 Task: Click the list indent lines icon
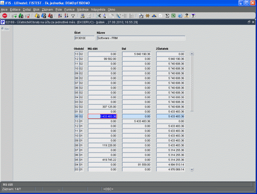click(x=125, y=16)
